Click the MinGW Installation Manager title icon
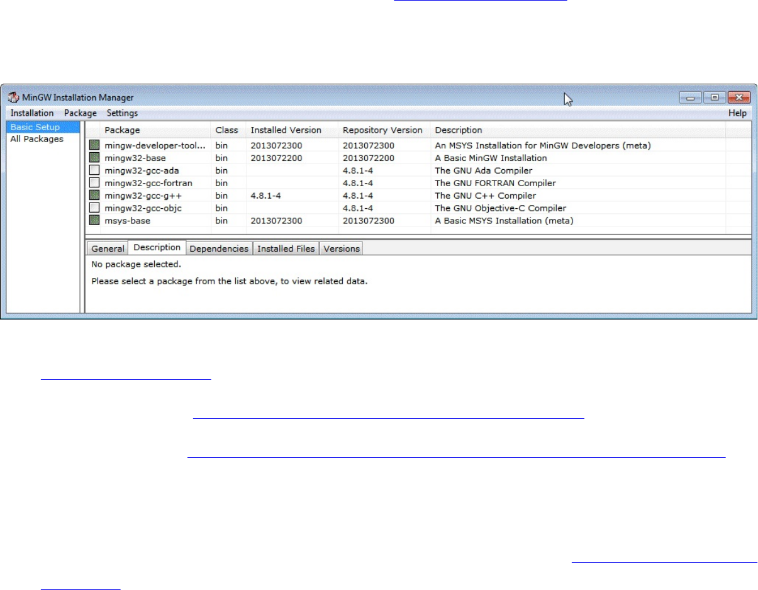758x590 pixels. pyautogui.click(x=13, y=98)
